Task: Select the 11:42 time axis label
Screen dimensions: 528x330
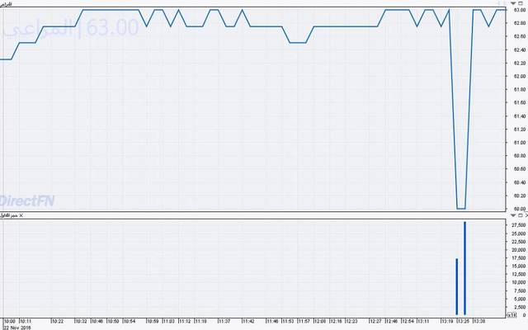Action: click(247, 322)
